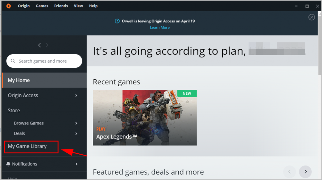Dismiss the Orwell notification banner
322x180 pixels.
[311, 17]
